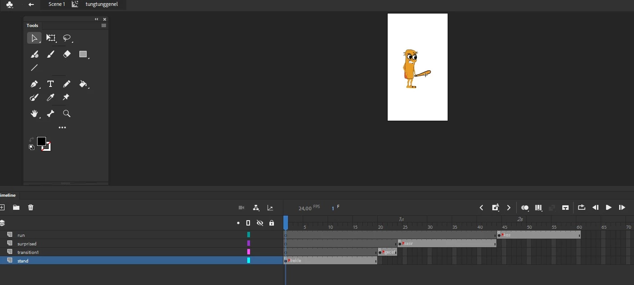Hide all layers with eye icon
The width and height of the screenshot is (634, 285).
point(260,223)
